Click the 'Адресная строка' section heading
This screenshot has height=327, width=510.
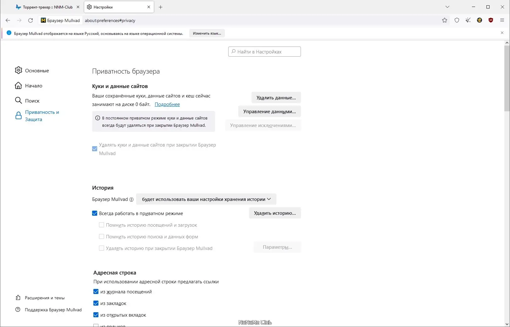(115, 273)
